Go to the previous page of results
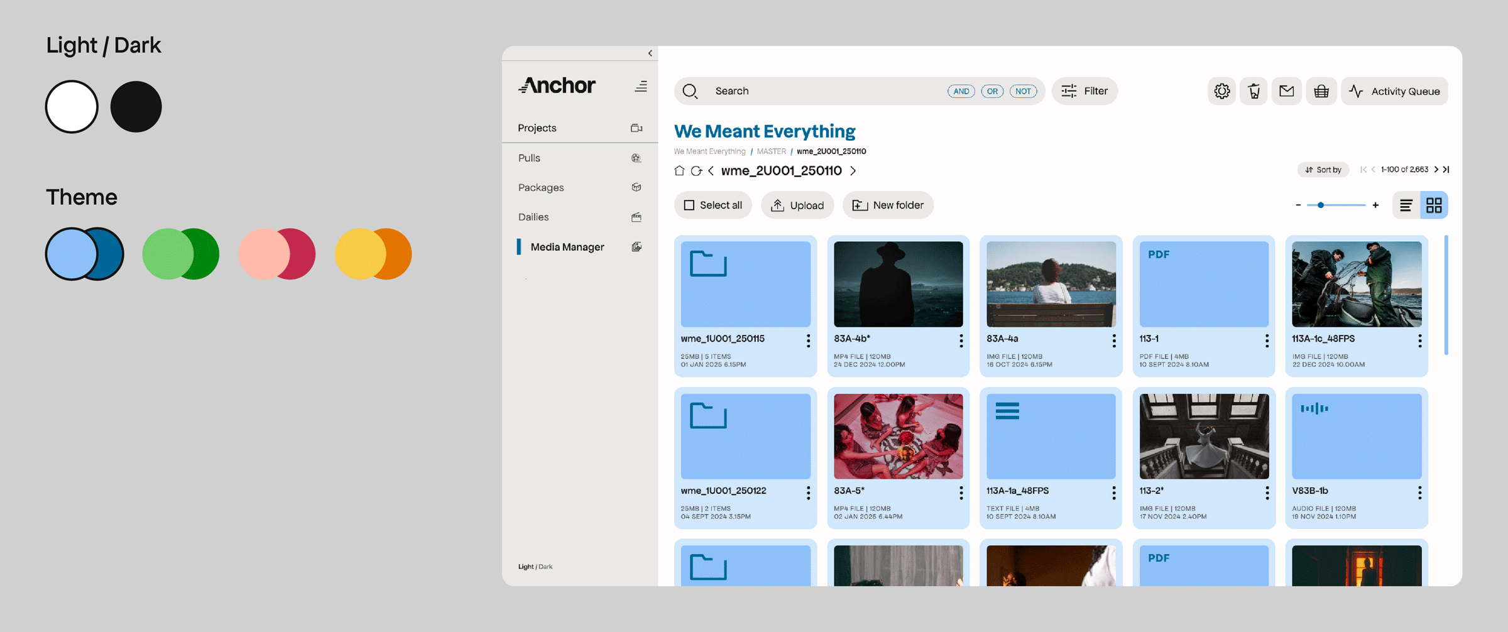Image resolution: width=1508 pixels, height=632 pixels. pyautogui.click(x=1373, y=170)
